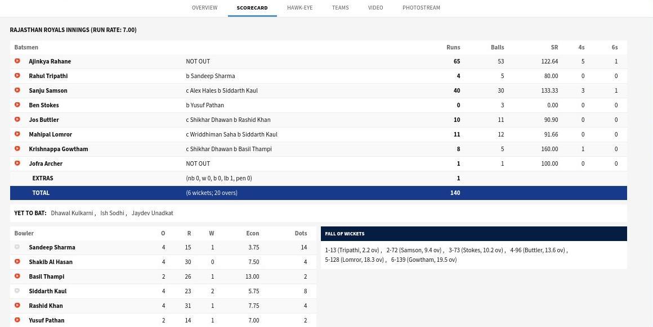
Task: Click the Rajasthan Royals Innings heading
Action: point(73,30)
